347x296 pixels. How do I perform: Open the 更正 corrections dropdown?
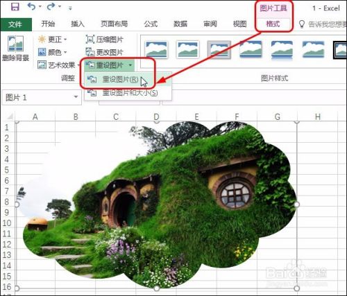pyautogui.click(x=53, y=40)
